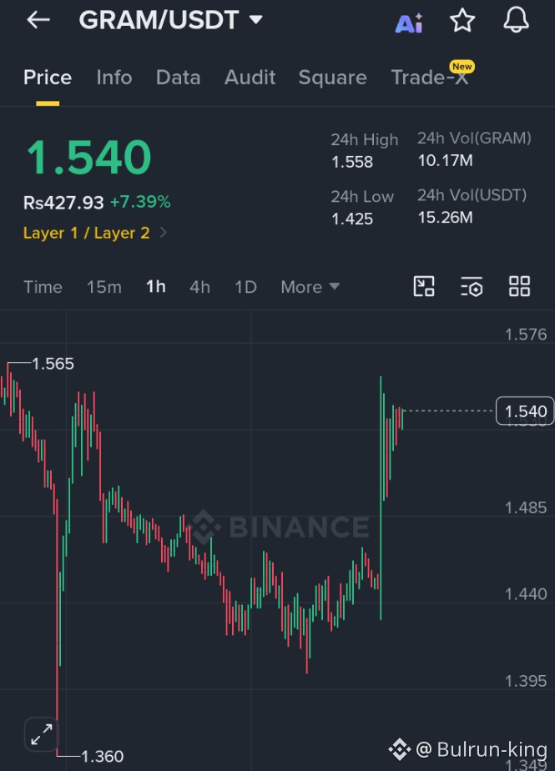The width and height of the screenshot is (555, 771).
Task: Click the large 1.540 last price
Action: [x=88, y=158]
